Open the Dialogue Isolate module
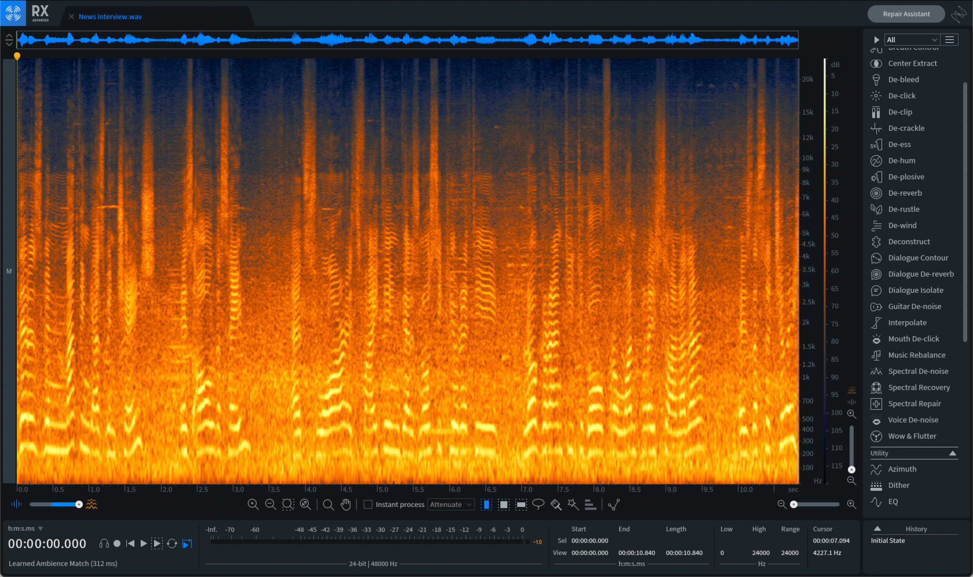 (917, 290)
